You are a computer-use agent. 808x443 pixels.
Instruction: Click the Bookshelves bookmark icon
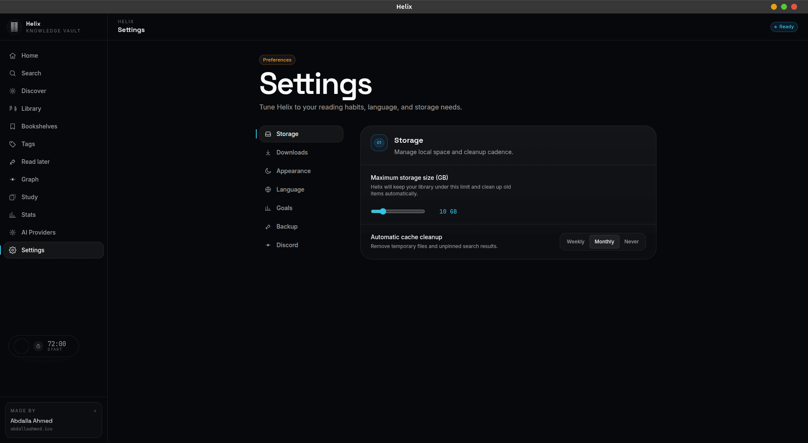pyautogui.click(x=13, y=126)
